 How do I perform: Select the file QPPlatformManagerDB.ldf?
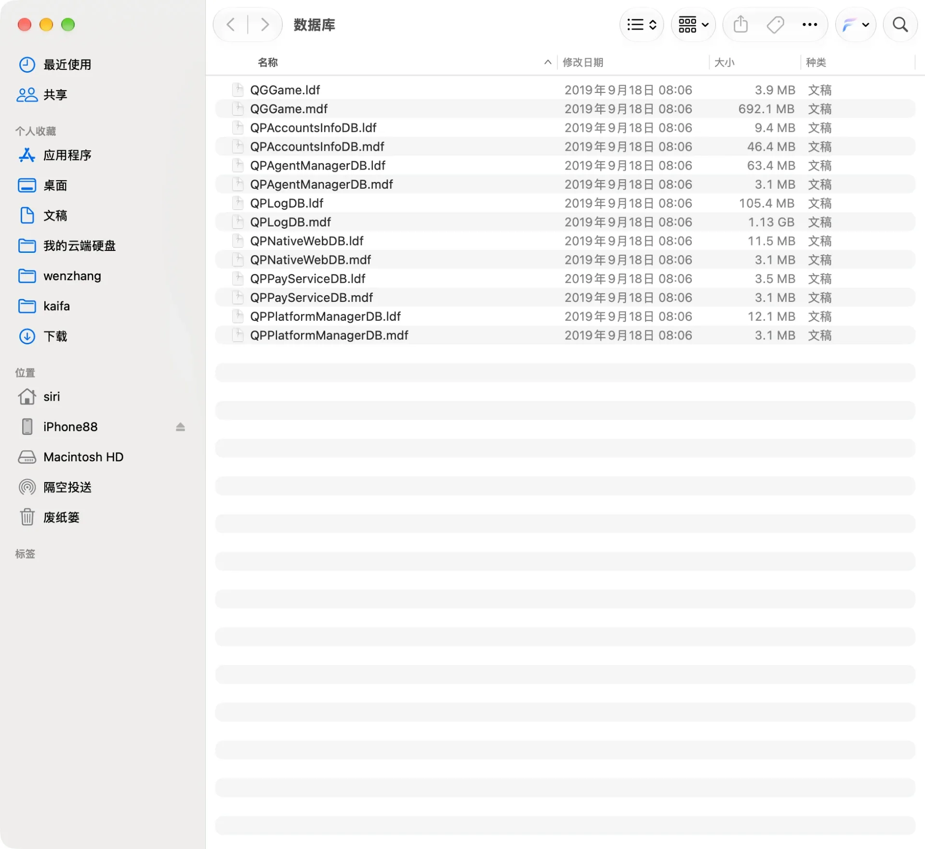565,316
